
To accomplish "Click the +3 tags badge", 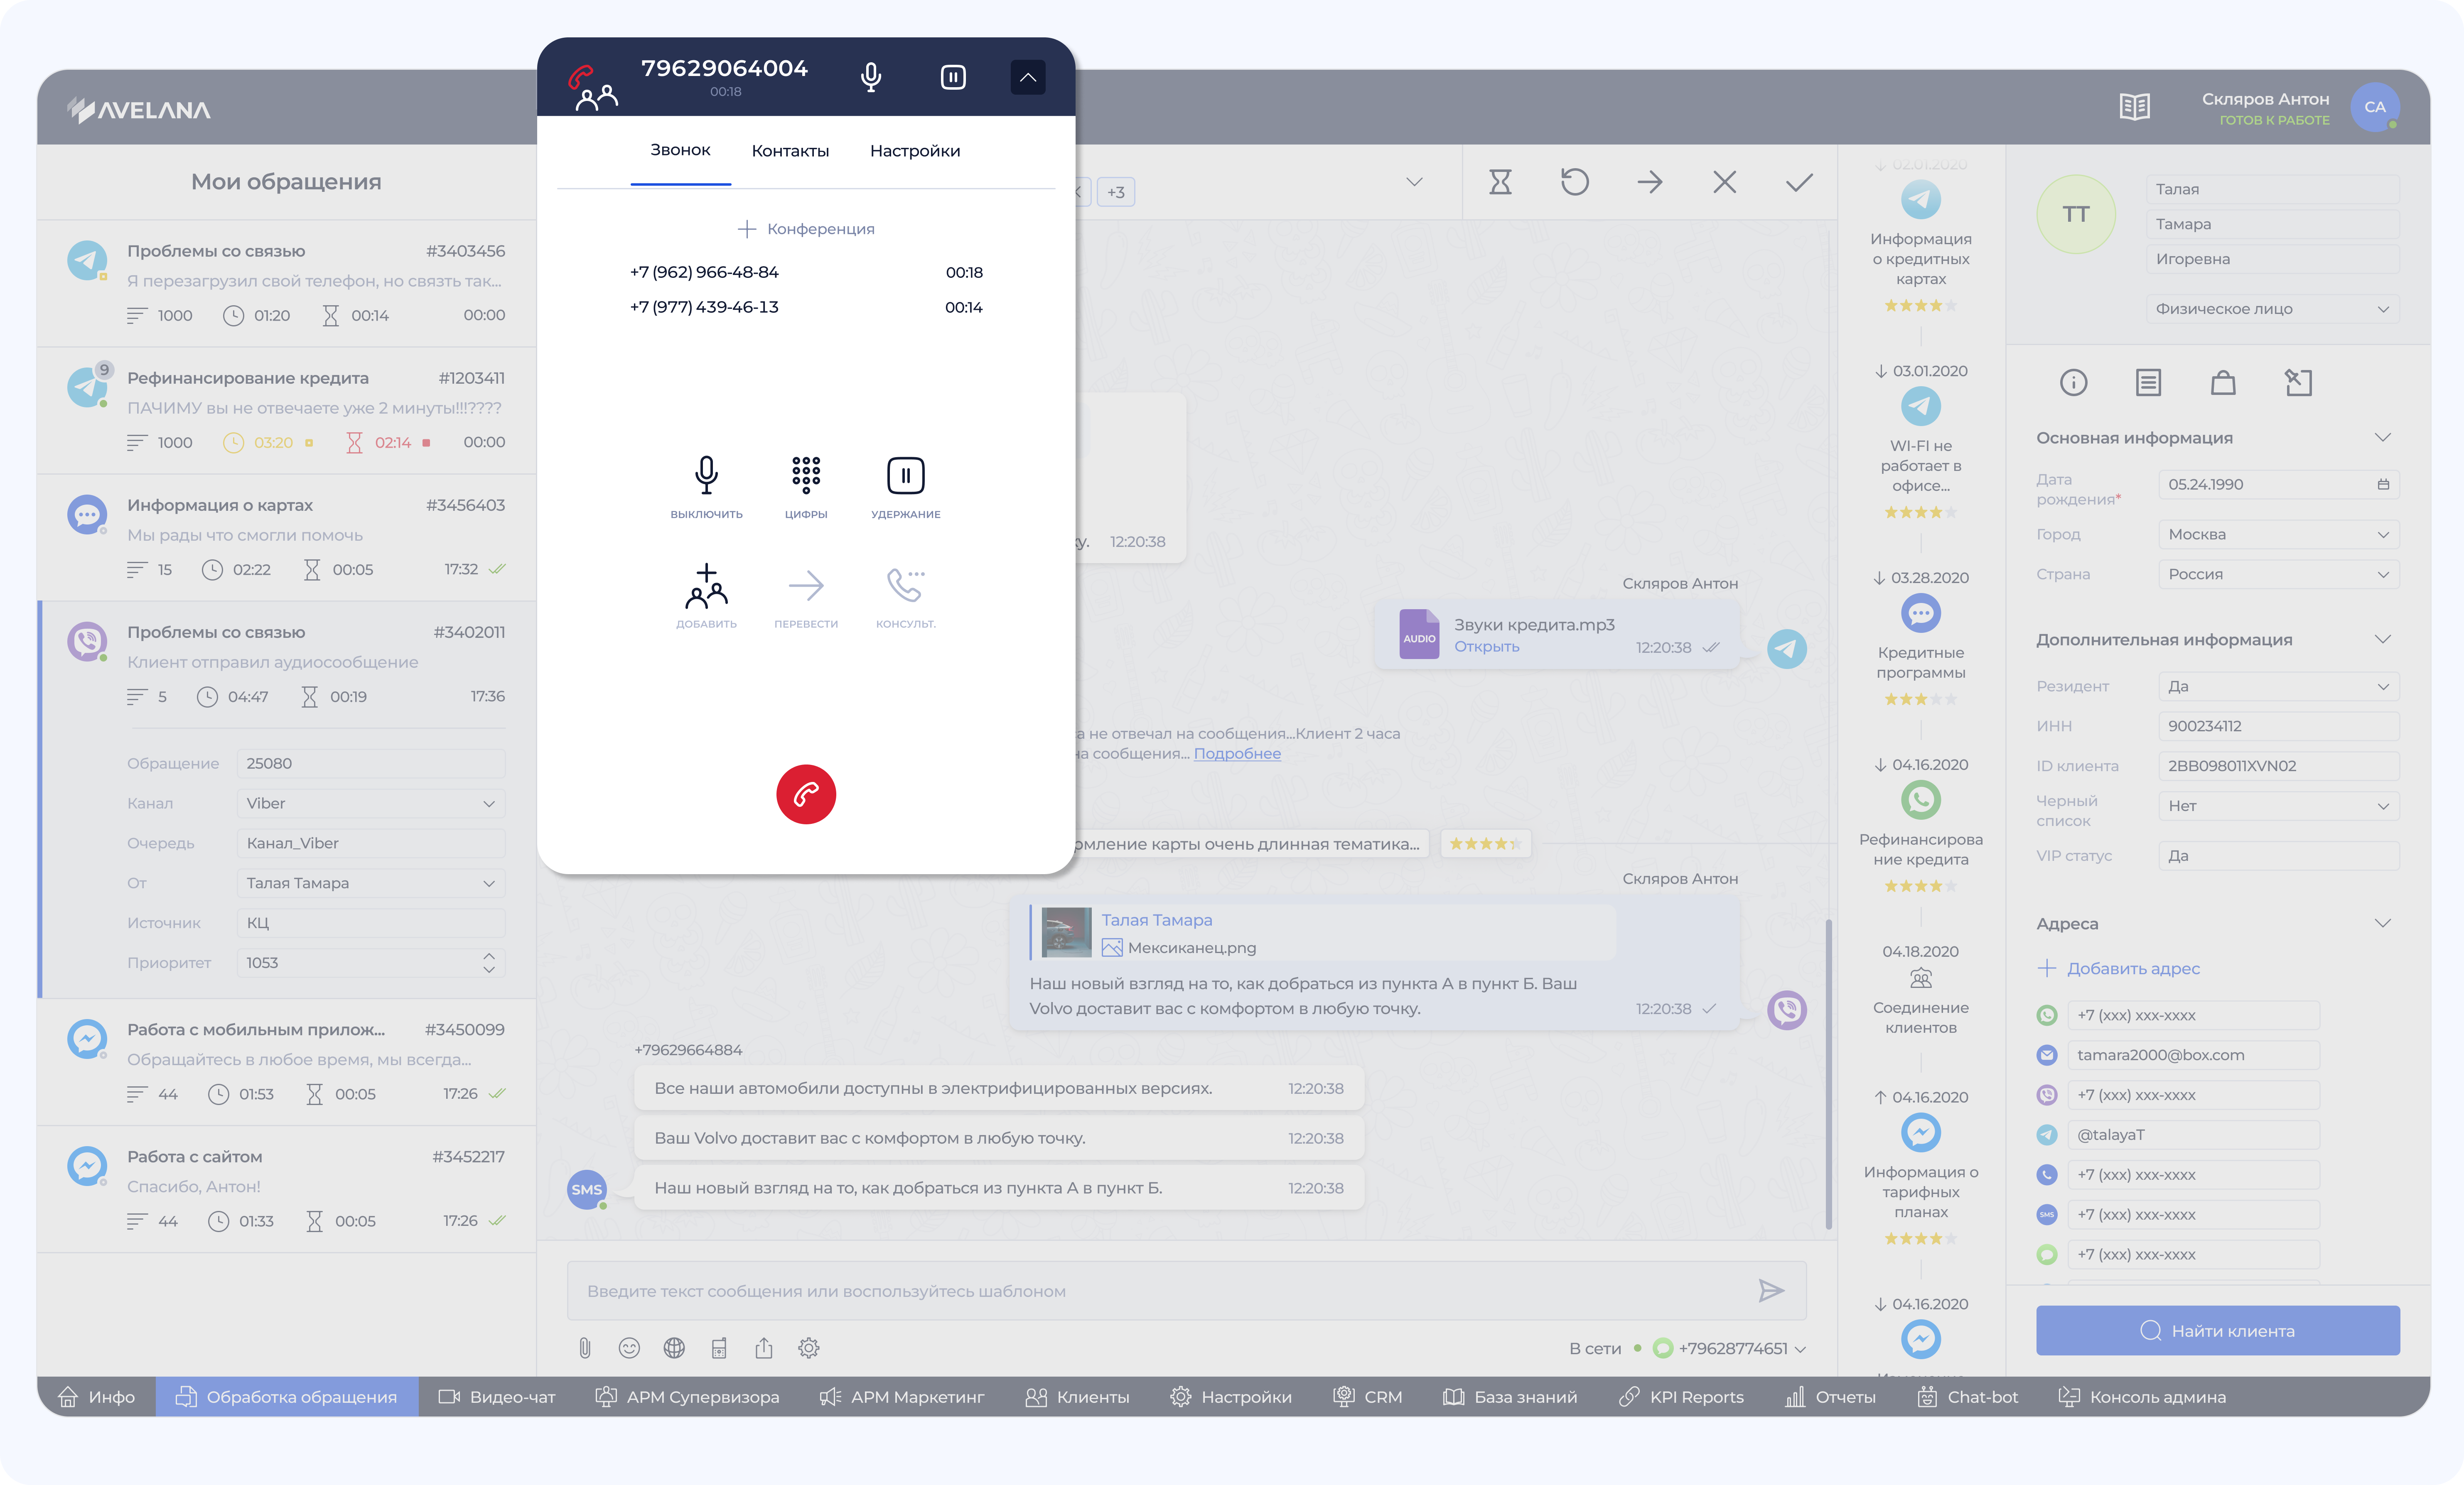I will pyautogui.click(x=1116, y=192).
